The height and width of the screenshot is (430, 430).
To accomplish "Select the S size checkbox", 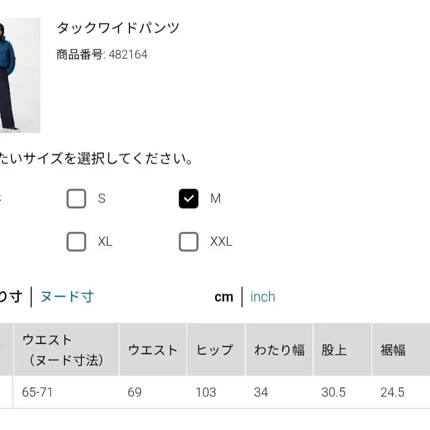I will (x=76, y=198).
